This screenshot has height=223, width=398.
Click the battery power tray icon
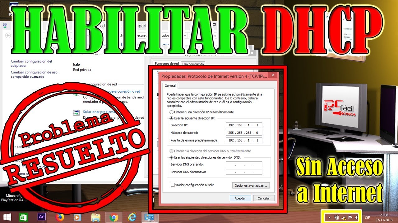(x=336, y=217)
